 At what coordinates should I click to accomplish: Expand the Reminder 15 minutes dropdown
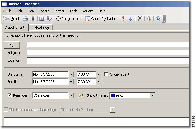coord(71,95)
